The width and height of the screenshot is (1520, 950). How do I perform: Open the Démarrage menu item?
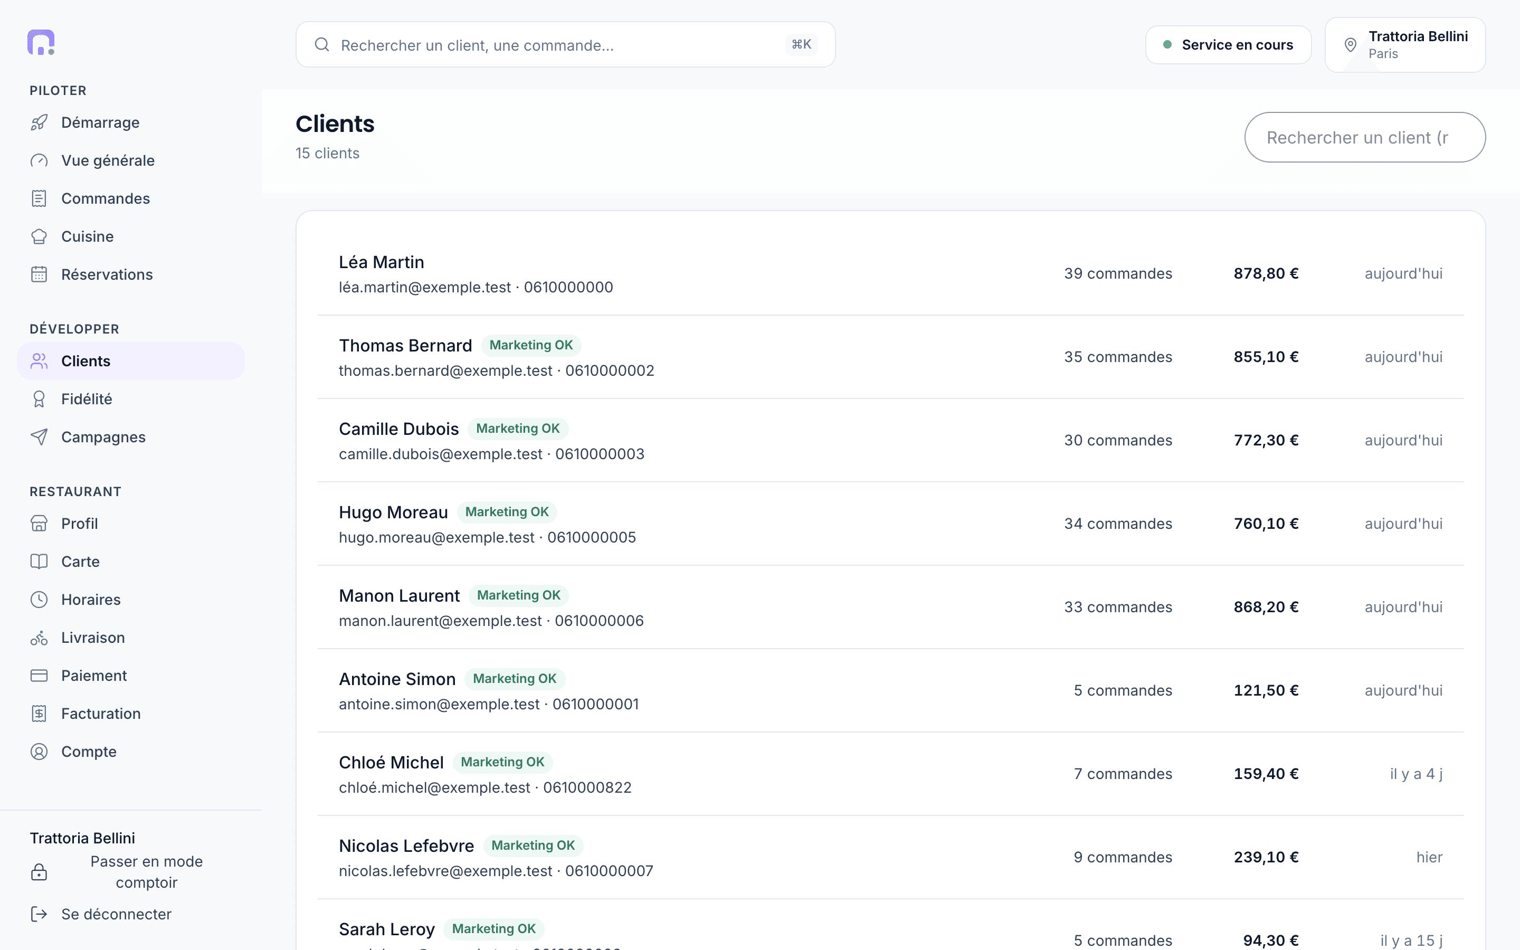point(131,122)
